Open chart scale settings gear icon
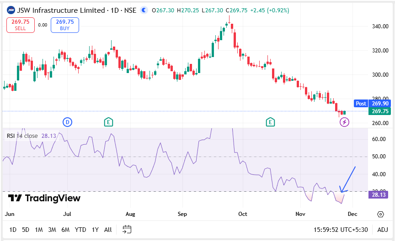Viewport: 395px width, 241px height. point(380,214)
